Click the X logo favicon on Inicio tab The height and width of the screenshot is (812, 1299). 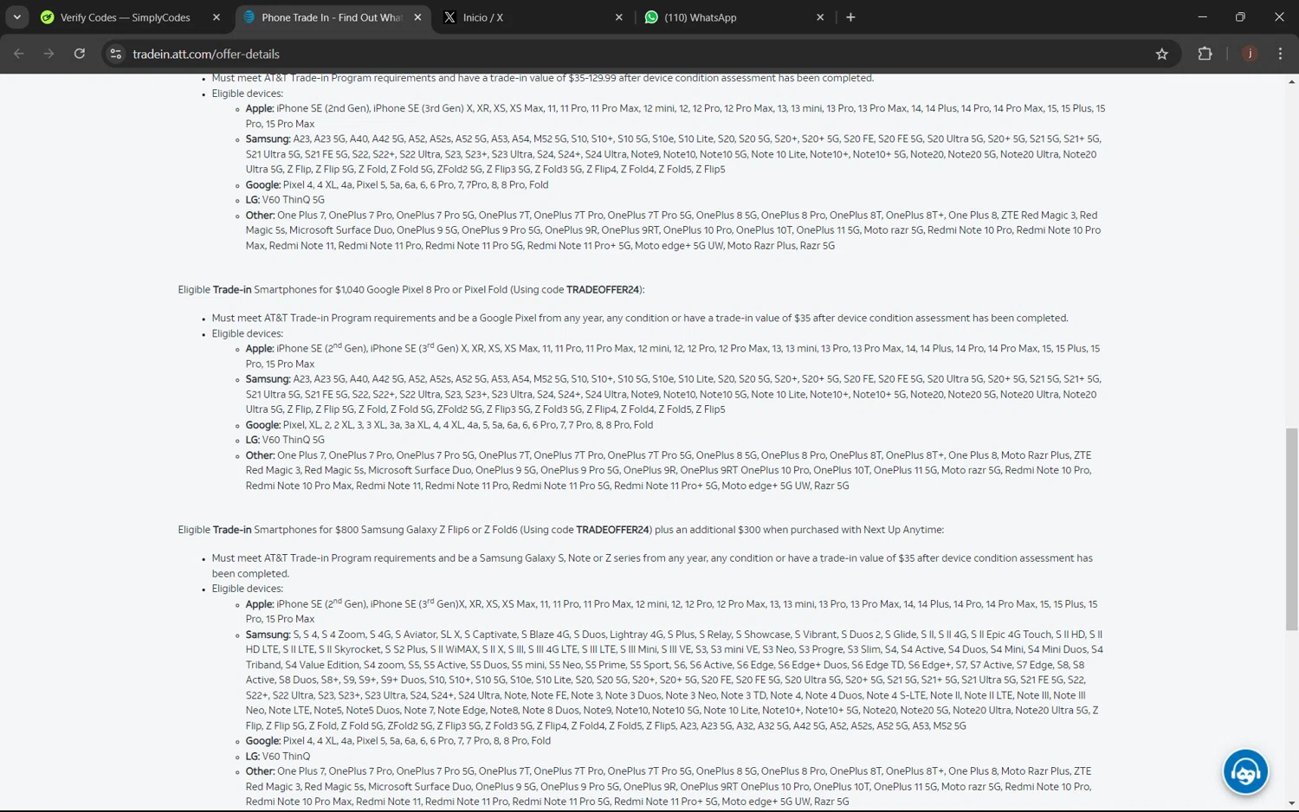(x=449, y=17)
